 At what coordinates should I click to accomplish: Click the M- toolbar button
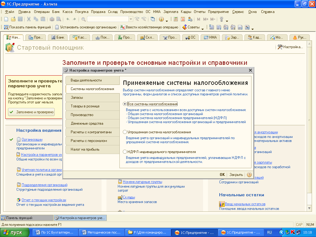tap(213, 19)
